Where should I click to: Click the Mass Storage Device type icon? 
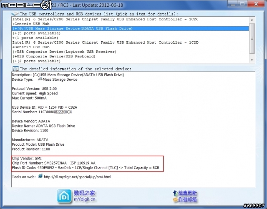[40, 79]
